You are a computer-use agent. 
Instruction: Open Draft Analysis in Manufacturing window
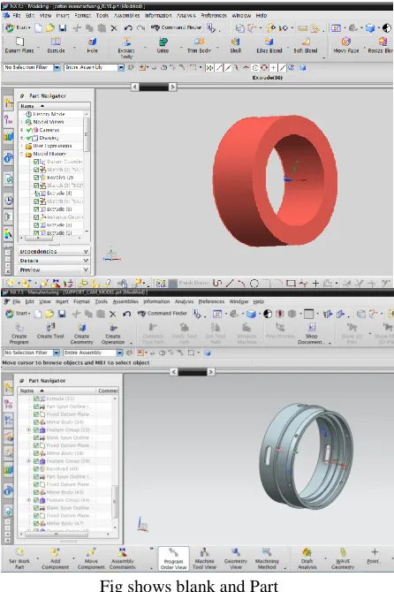pyautogui.click(x=307, y=558)
